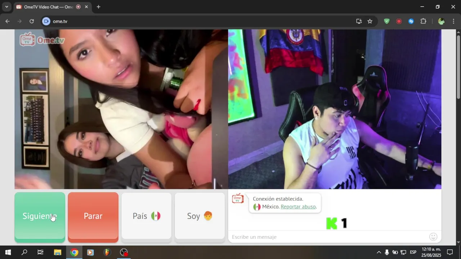The height and width of the screenshot is (259, 461).
Task: Open Windows Search from the taskbar
Action: pyautogui.click(x=24, y=252)
